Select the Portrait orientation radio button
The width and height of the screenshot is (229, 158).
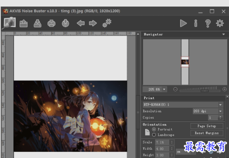(154, 129)
